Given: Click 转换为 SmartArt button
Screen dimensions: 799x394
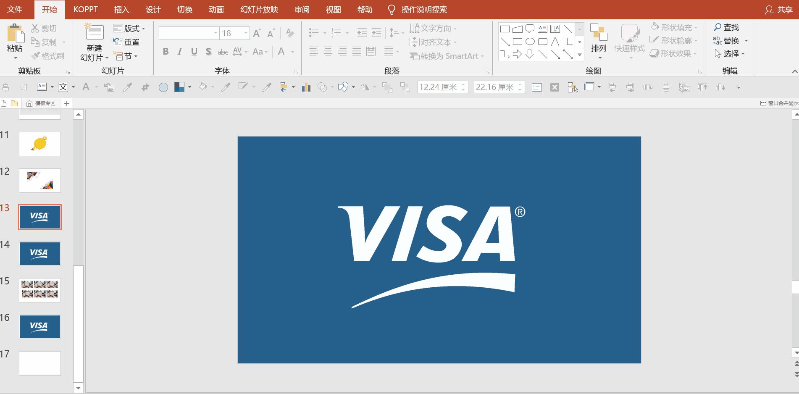Looking at the screenshot, I should point(447,56).
